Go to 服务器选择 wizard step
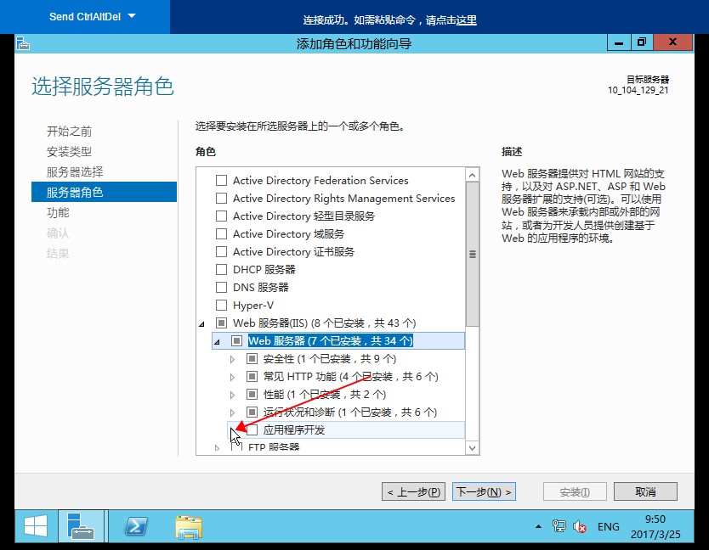 pos(75,172)
